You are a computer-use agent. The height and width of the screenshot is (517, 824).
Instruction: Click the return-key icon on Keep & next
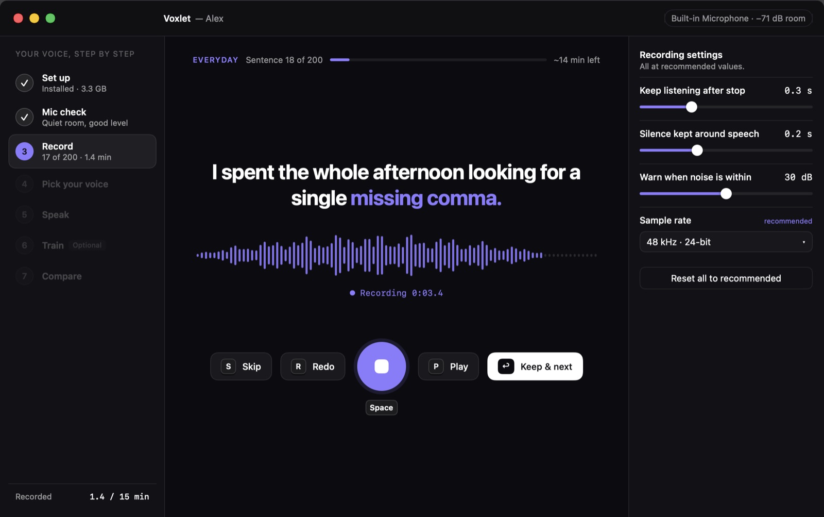[506, 366]
